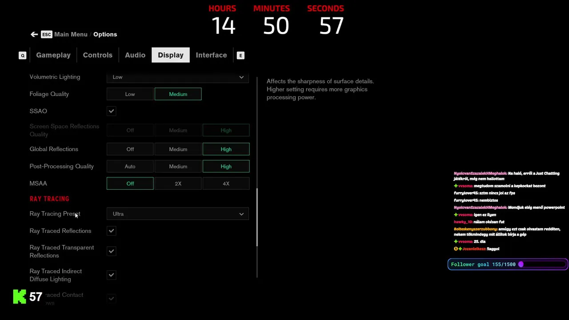569x320 pixels.
Task: Go to the Interface tab
Action: tap(211, 55)
